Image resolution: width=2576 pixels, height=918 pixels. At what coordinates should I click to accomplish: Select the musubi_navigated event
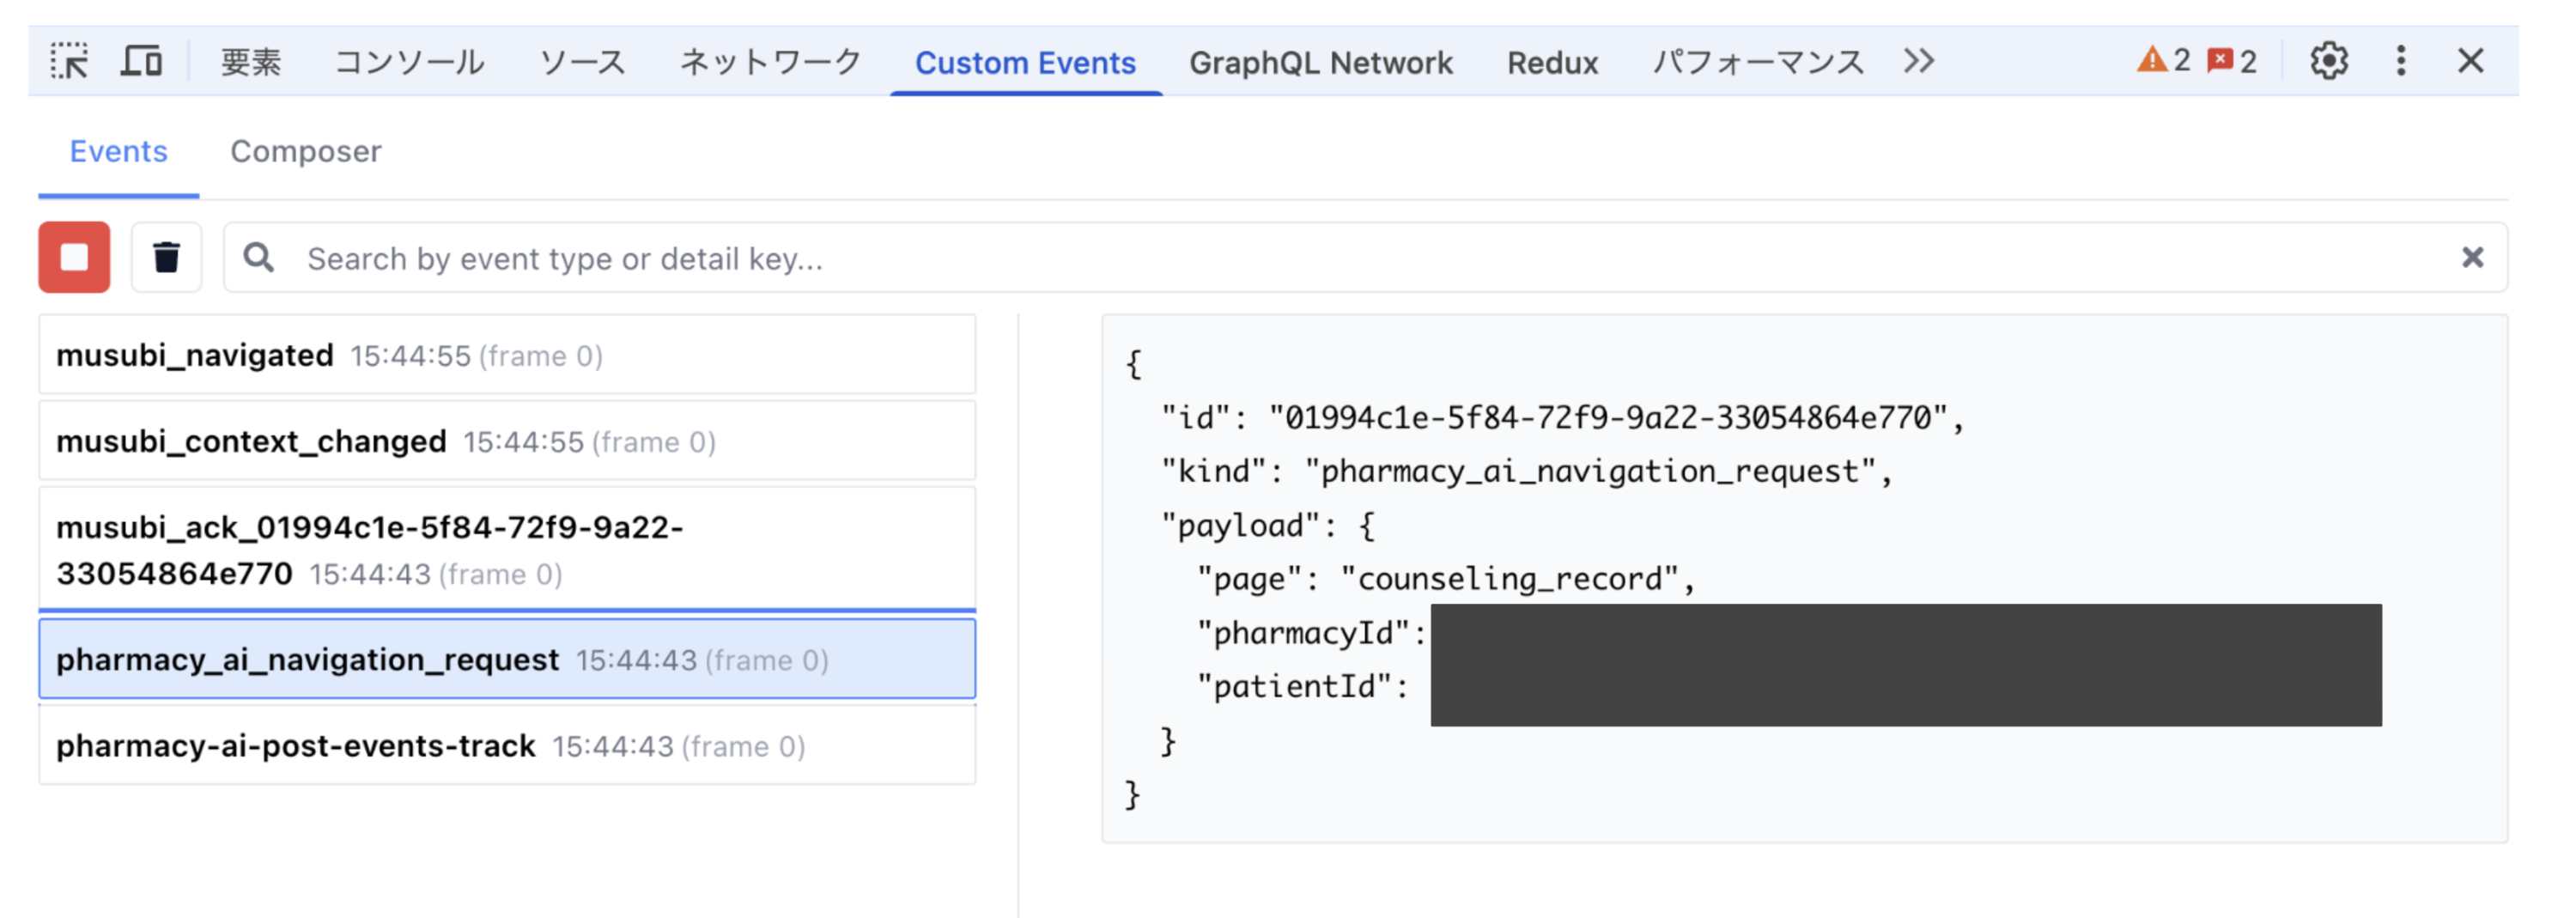[507, 355]
